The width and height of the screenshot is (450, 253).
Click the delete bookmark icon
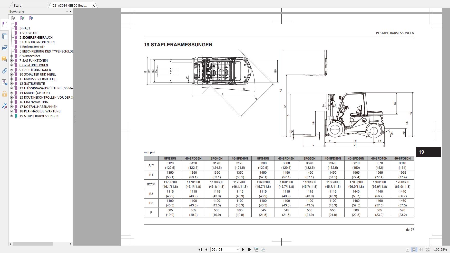(13, 18)
